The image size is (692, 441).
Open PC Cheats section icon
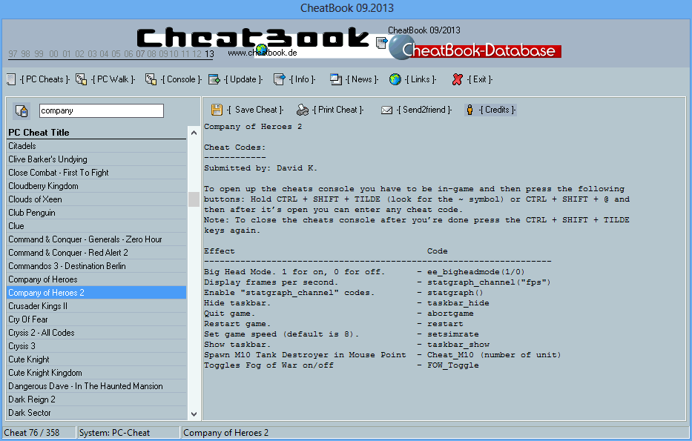pyautogui.click(x=10, y=79)
